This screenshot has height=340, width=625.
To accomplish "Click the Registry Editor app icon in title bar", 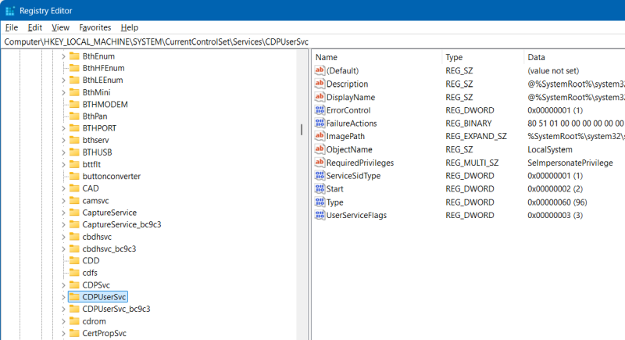I will 10,10.
